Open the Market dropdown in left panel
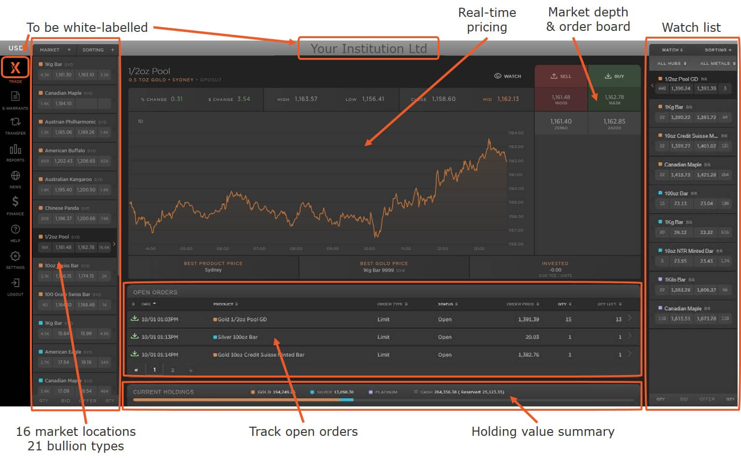The image size is (741, 460). click(x=55, y=50)
